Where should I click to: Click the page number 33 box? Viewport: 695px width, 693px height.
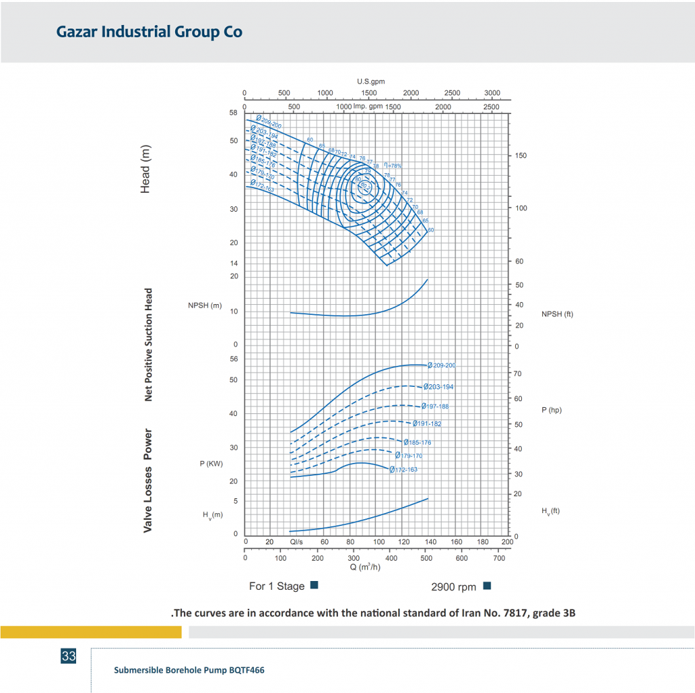(69, 656)
